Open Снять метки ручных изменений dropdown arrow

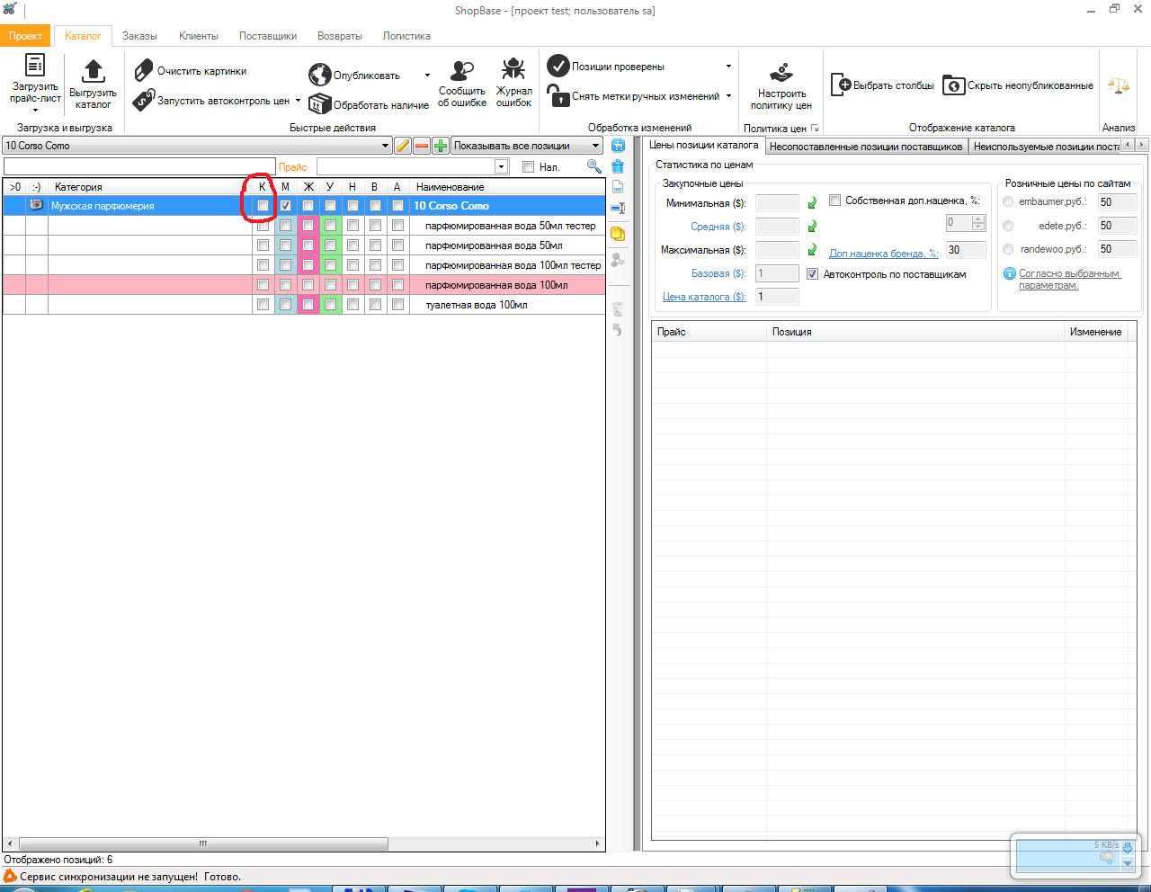click(x=728, y=96)
